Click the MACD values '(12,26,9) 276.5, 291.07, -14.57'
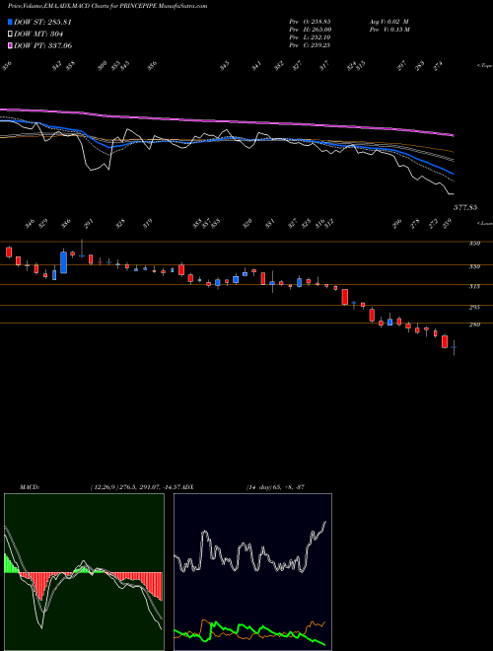 tap(136, 486)
